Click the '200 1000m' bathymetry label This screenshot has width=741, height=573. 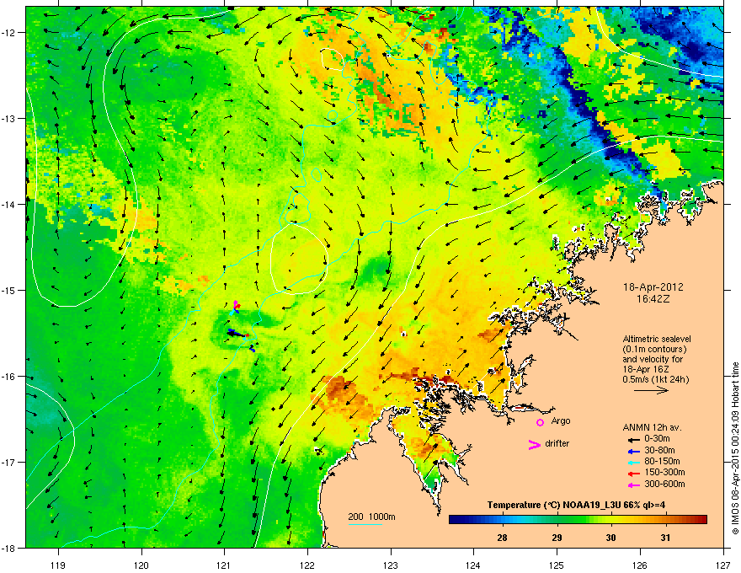tap(371, 517)
